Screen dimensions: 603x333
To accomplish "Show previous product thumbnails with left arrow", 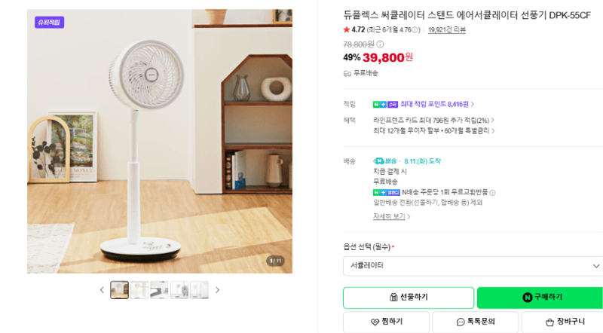I will tap(102, 290).
